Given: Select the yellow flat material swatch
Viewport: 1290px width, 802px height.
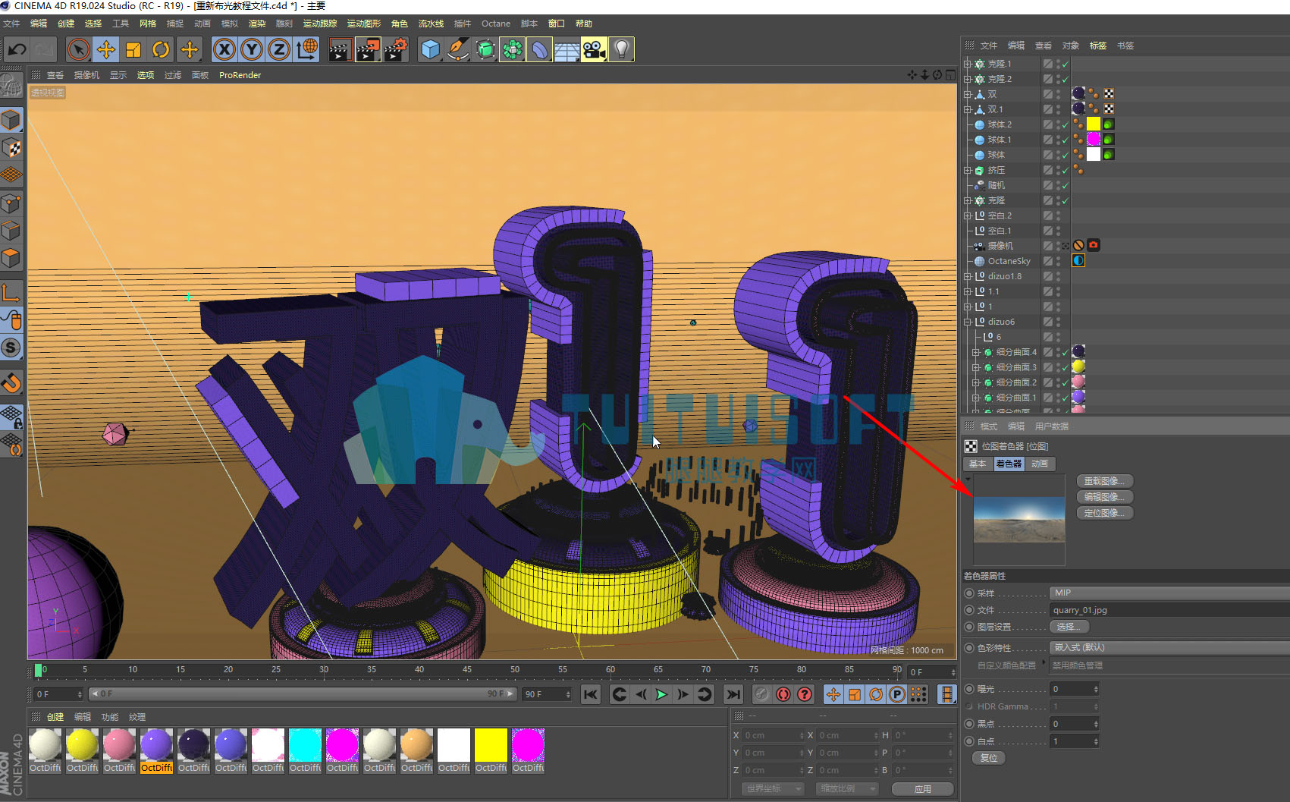Looking at the screenshot, I should (x=491, y=744).
